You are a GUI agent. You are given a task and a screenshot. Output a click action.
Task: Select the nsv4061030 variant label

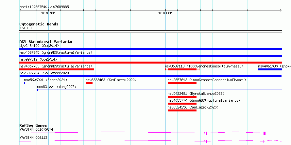coord(274,66)
